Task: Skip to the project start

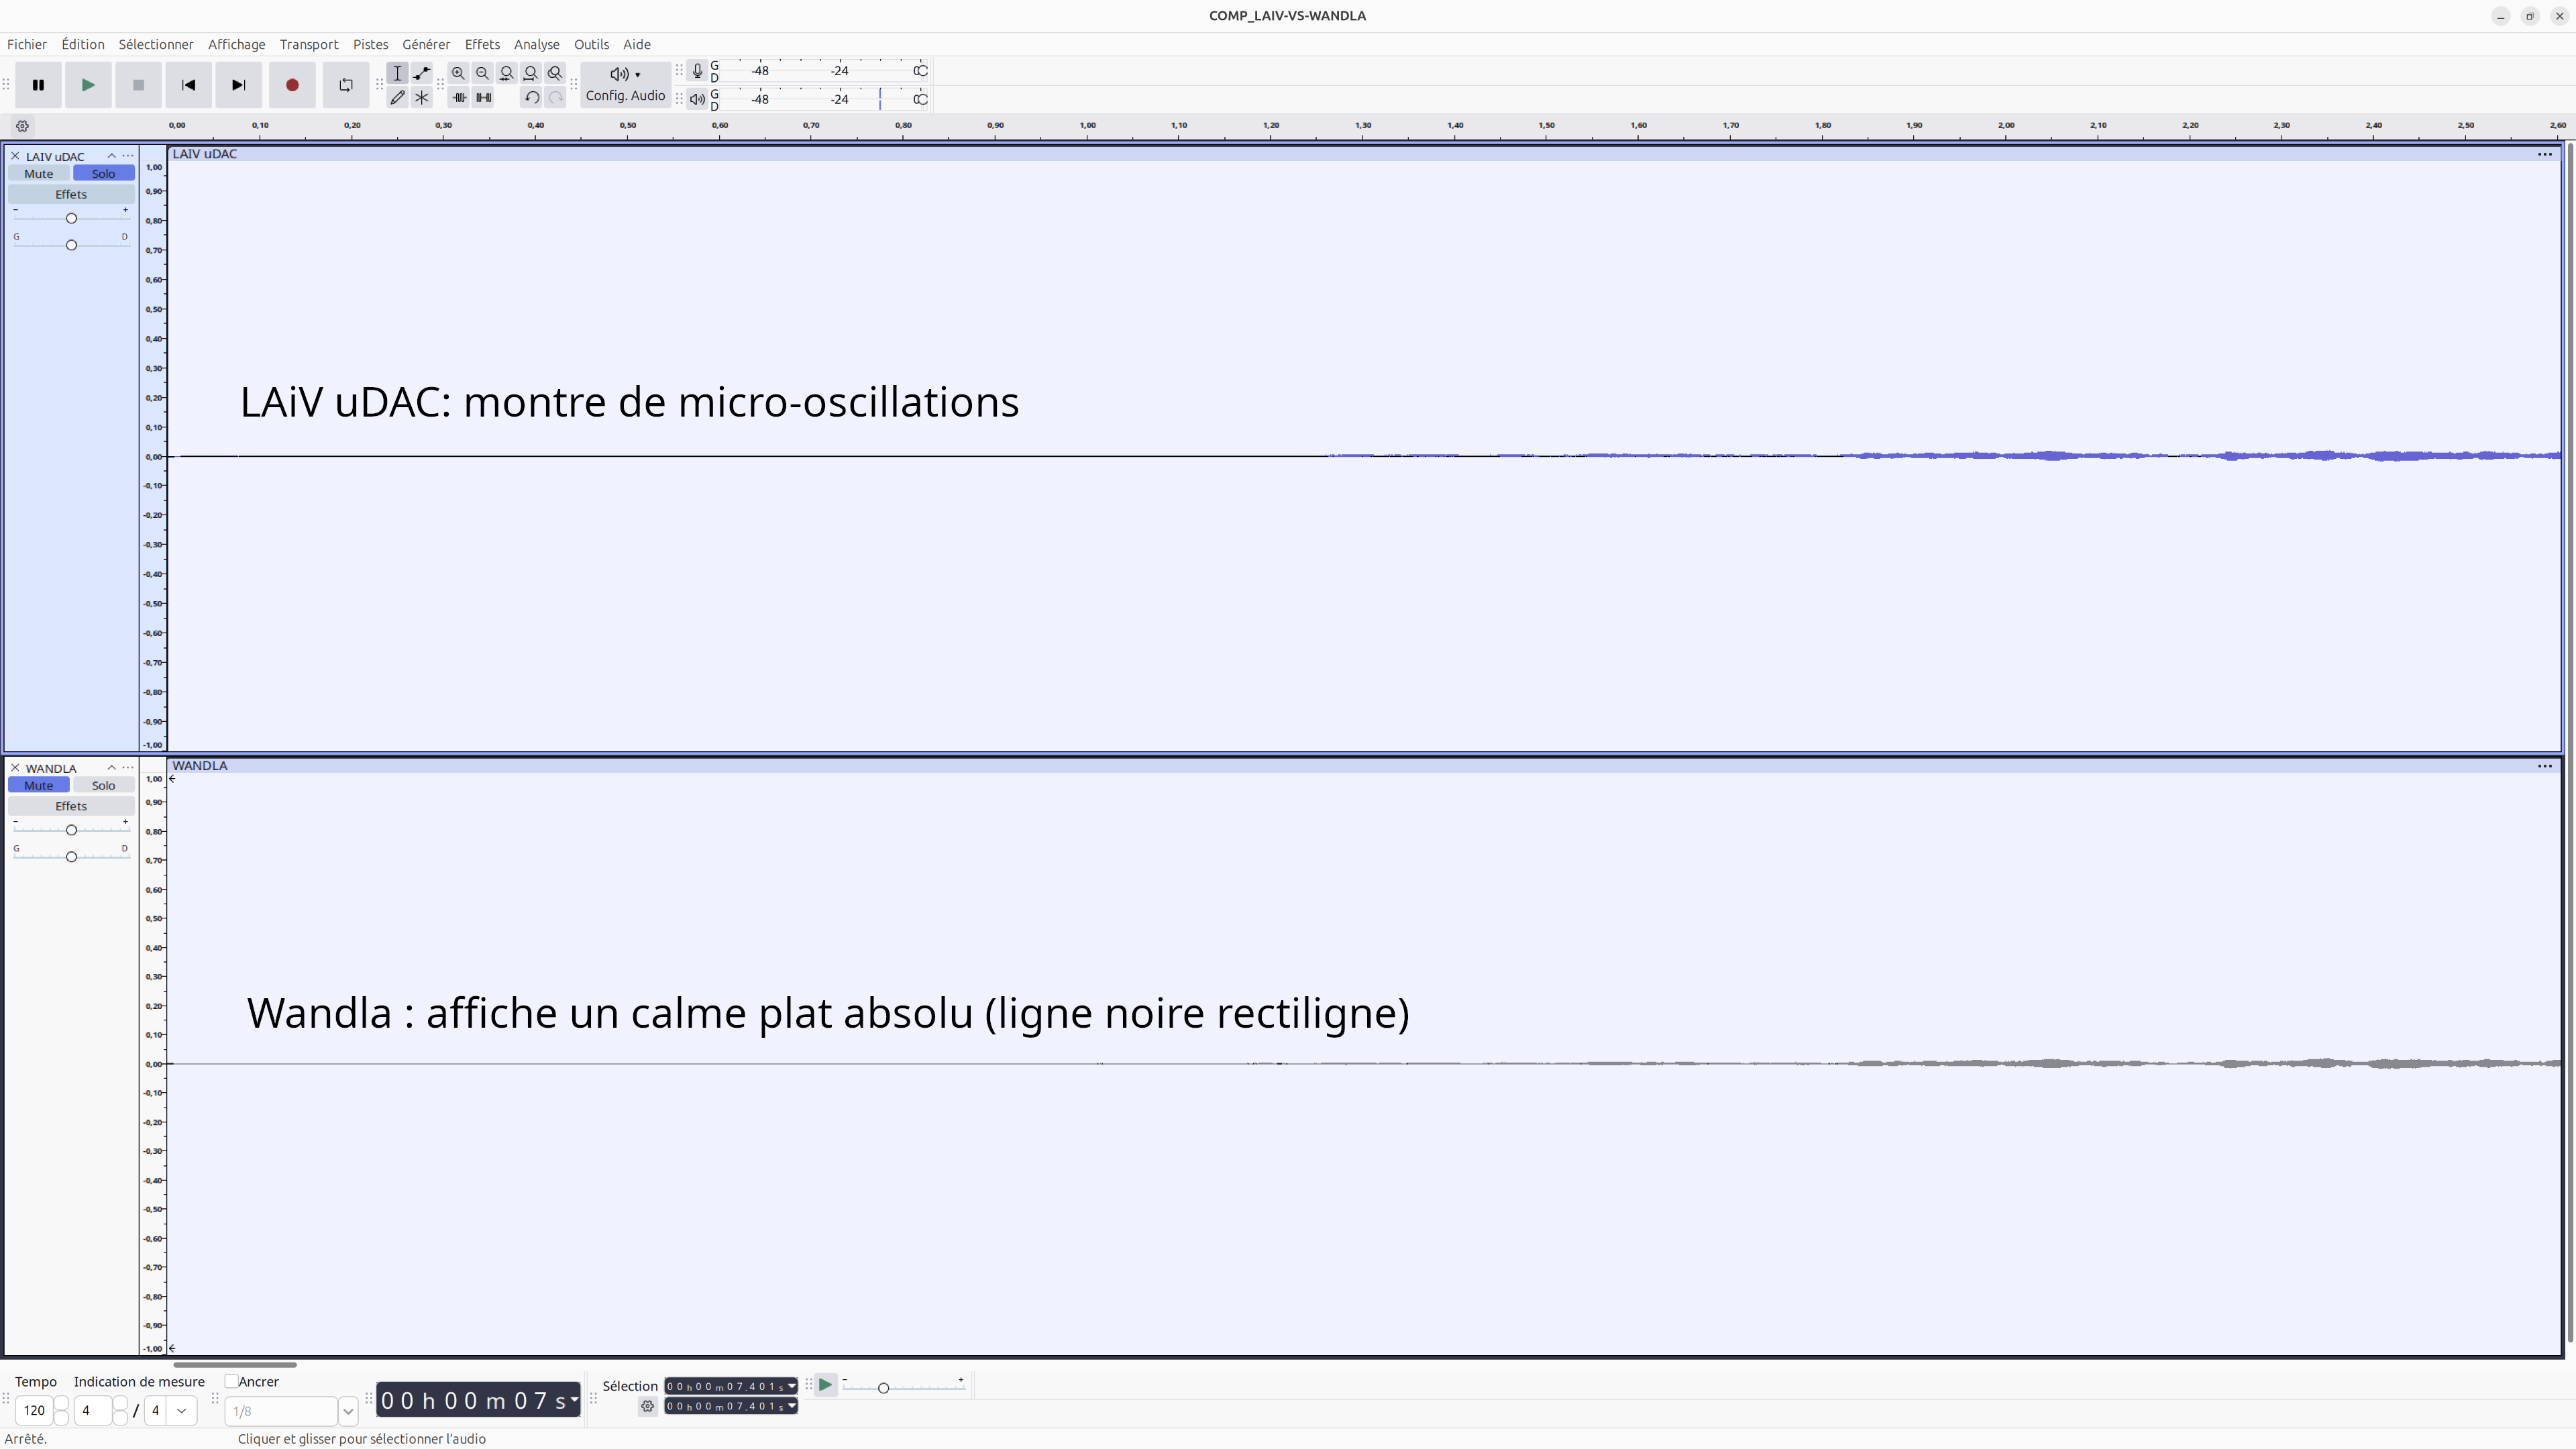Action: [188, 85]
